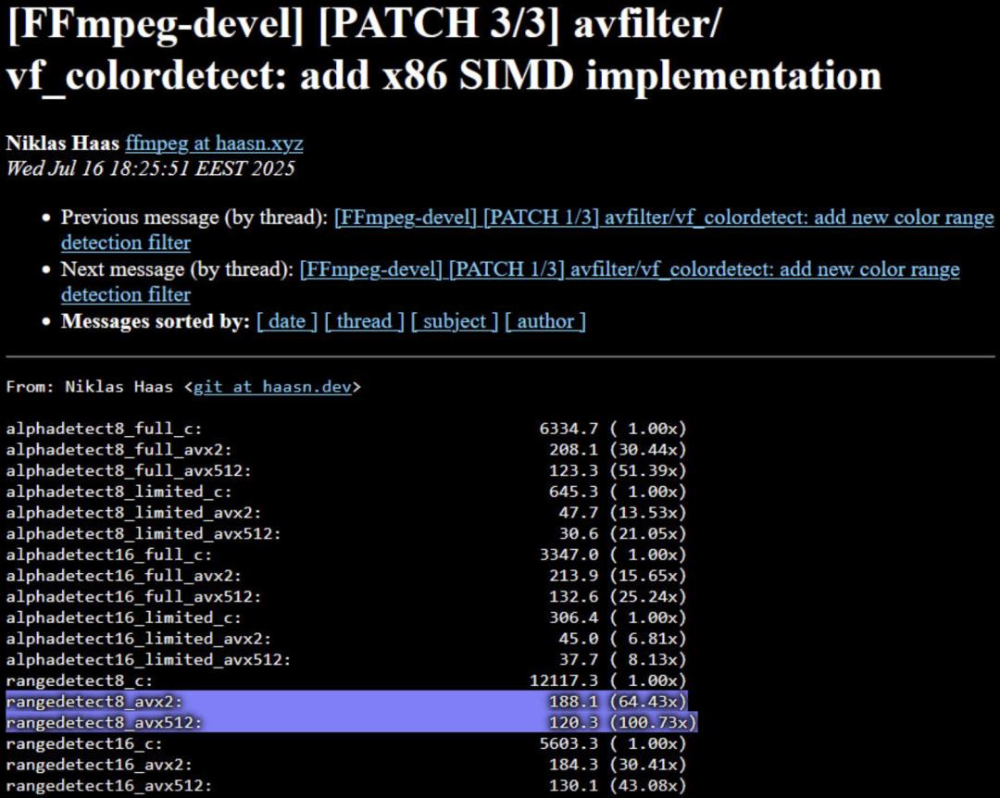Sort messages by thread
The image size is (1000, 798).
click(x=364, y=321)
